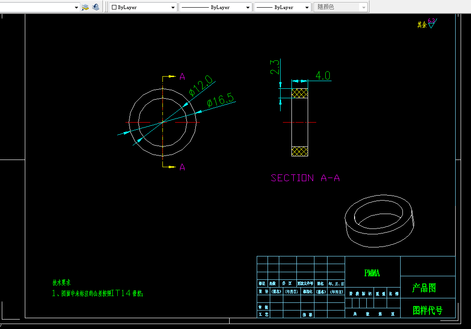Select the ø16.5 diameter dimension text
The height and width of the screenshot is (329, 471).
[x=220, y=100]
